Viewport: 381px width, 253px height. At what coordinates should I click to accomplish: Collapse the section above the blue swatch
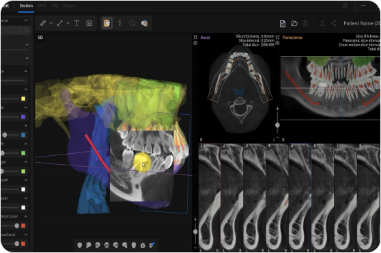click(26, 126)
